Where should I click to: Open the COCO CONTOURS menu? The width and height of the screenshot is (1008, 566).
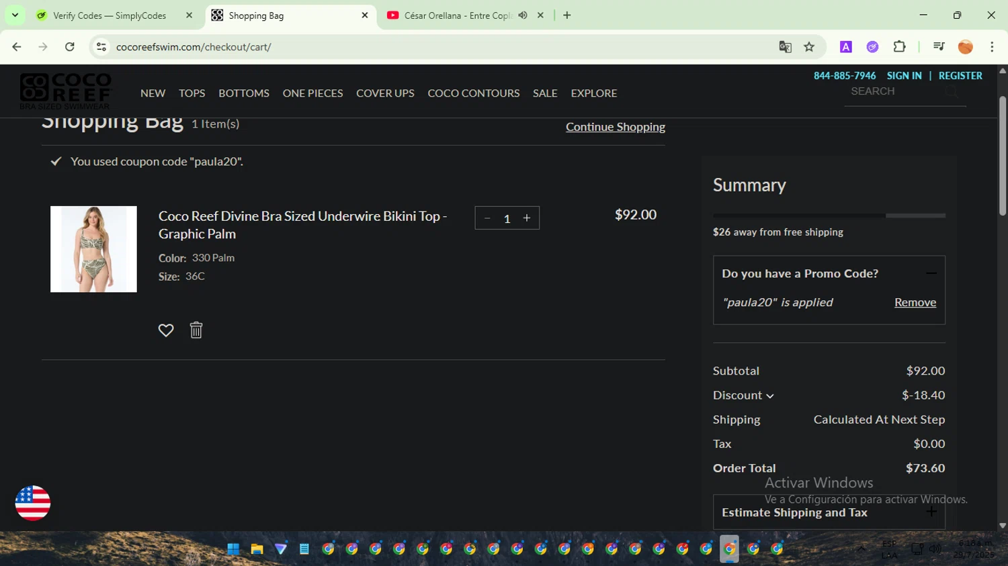pos(473,93)
